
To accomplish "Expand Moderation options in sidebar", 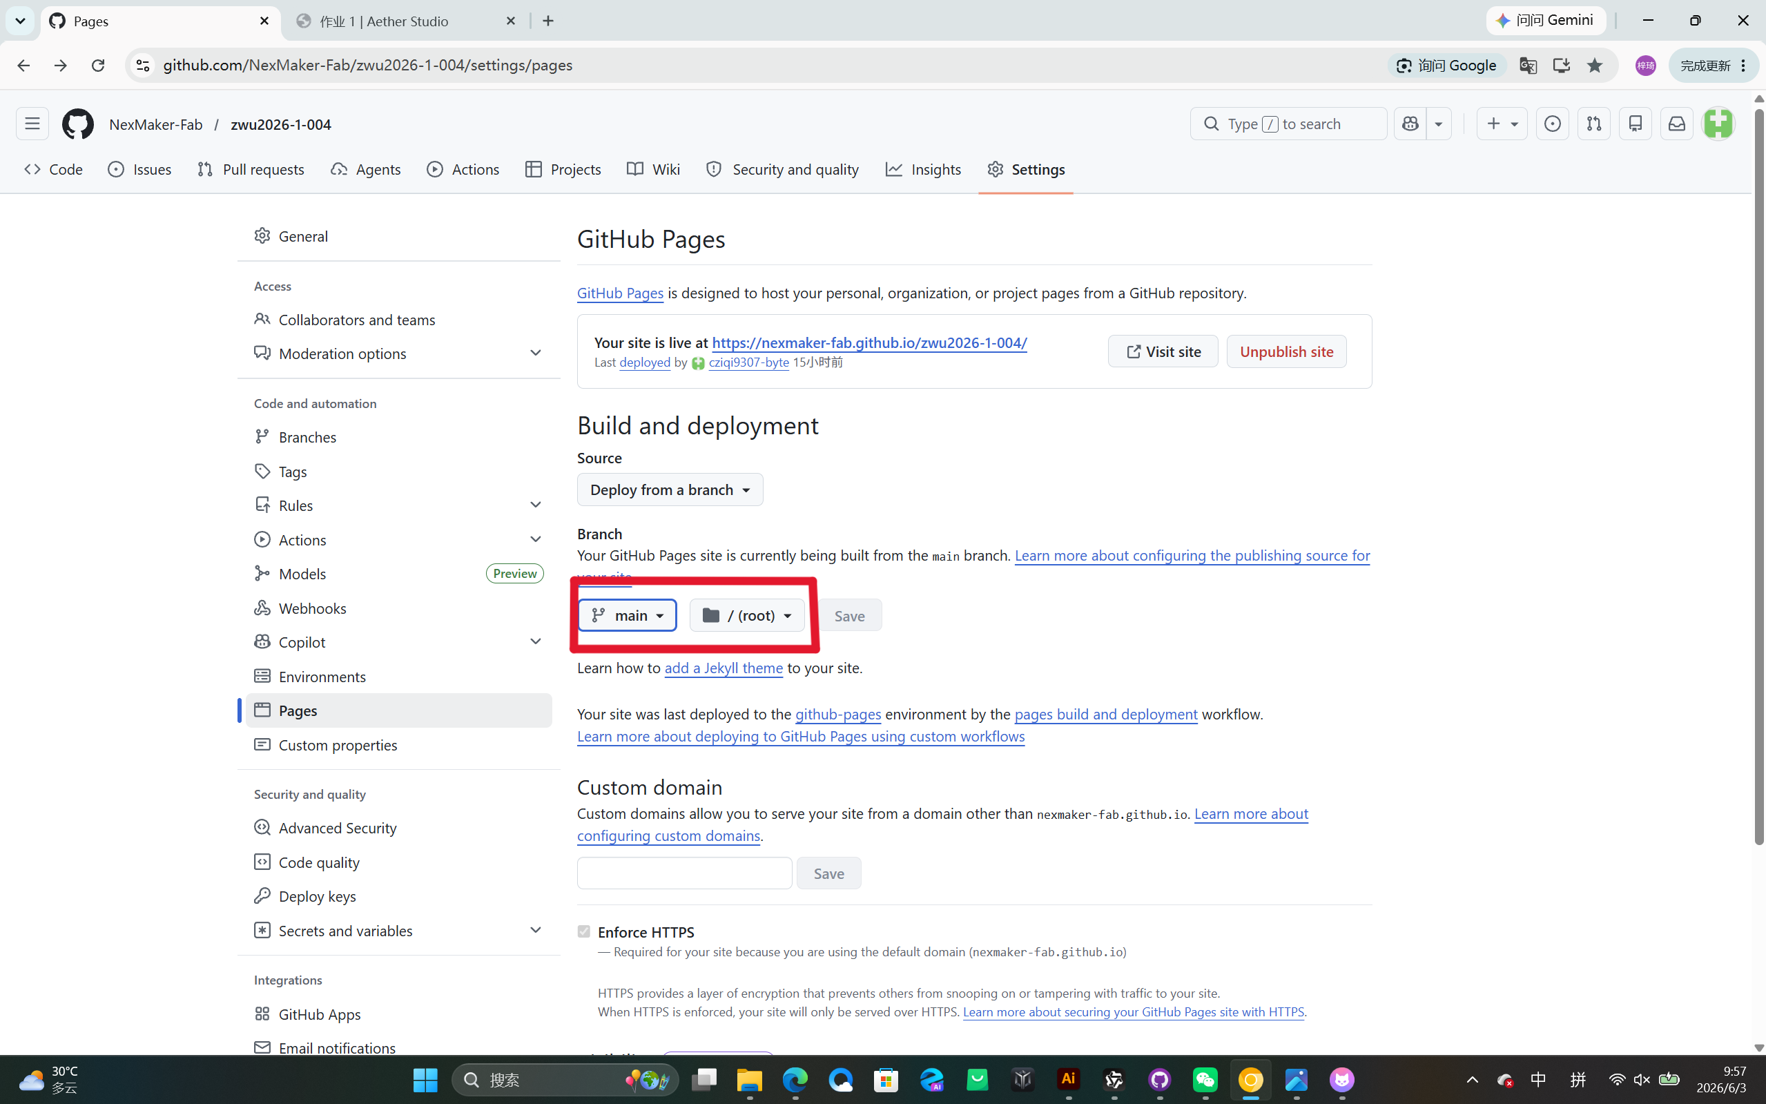I will (535, 353).
